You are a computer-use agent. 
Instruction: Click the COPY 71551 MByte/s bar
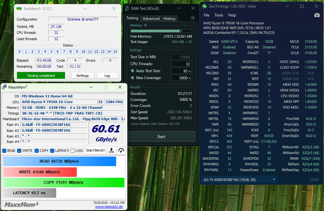[64, 183]
